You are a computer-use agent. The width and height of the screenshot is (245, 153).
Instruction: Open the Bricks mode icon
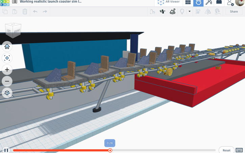pos(219,2)
